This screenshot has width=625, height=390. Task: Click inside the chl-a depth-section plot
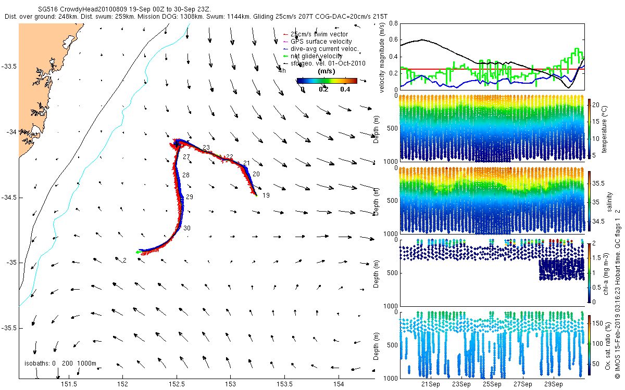coord(492,272)
